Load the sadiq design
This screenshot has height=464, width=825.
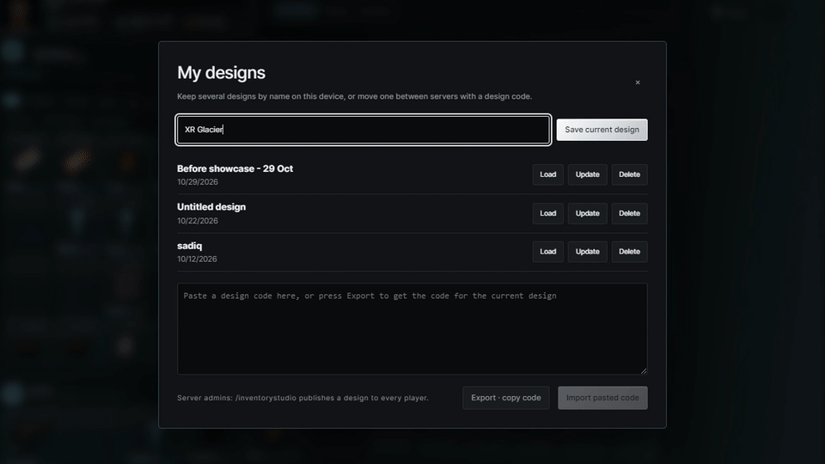[547, 252]
